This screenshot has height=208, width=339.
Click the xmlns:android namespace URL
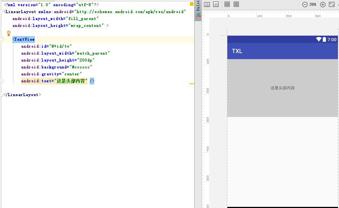131,12
